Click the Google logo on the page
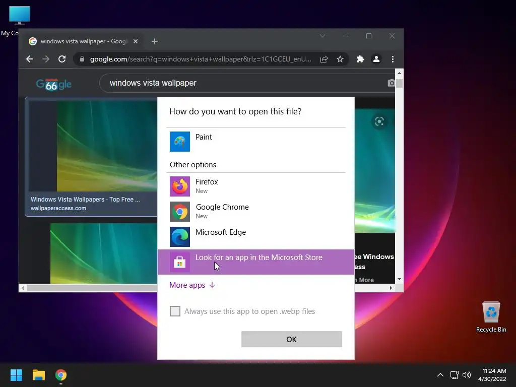Screen dimensions: 516x387 tap(53, 84)
